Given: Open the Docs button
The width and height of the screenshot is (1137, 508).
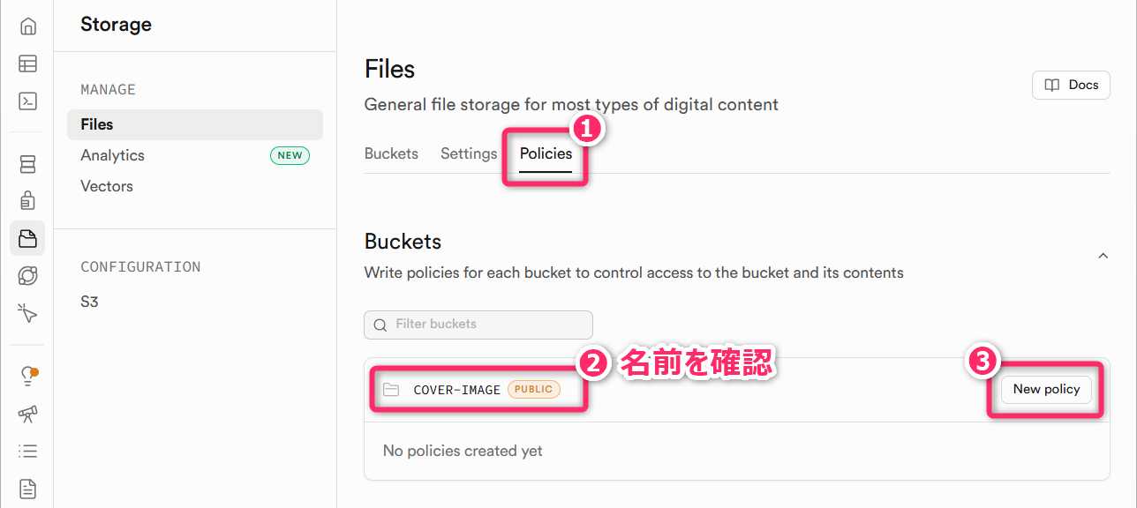Looking at the screenshot, I should (1071, 86).
